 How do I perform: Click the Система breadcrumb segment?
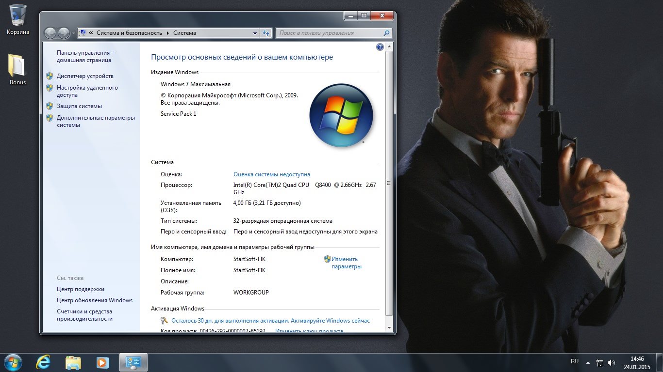coord(184,33)
